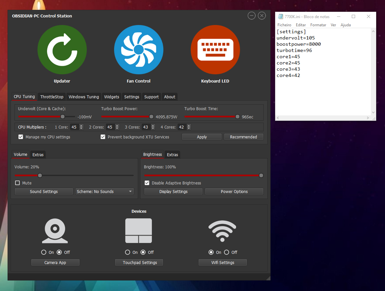The width and height of the screenshot is (385, 291).
Task: Open Power Options
Action: [234, 192]
